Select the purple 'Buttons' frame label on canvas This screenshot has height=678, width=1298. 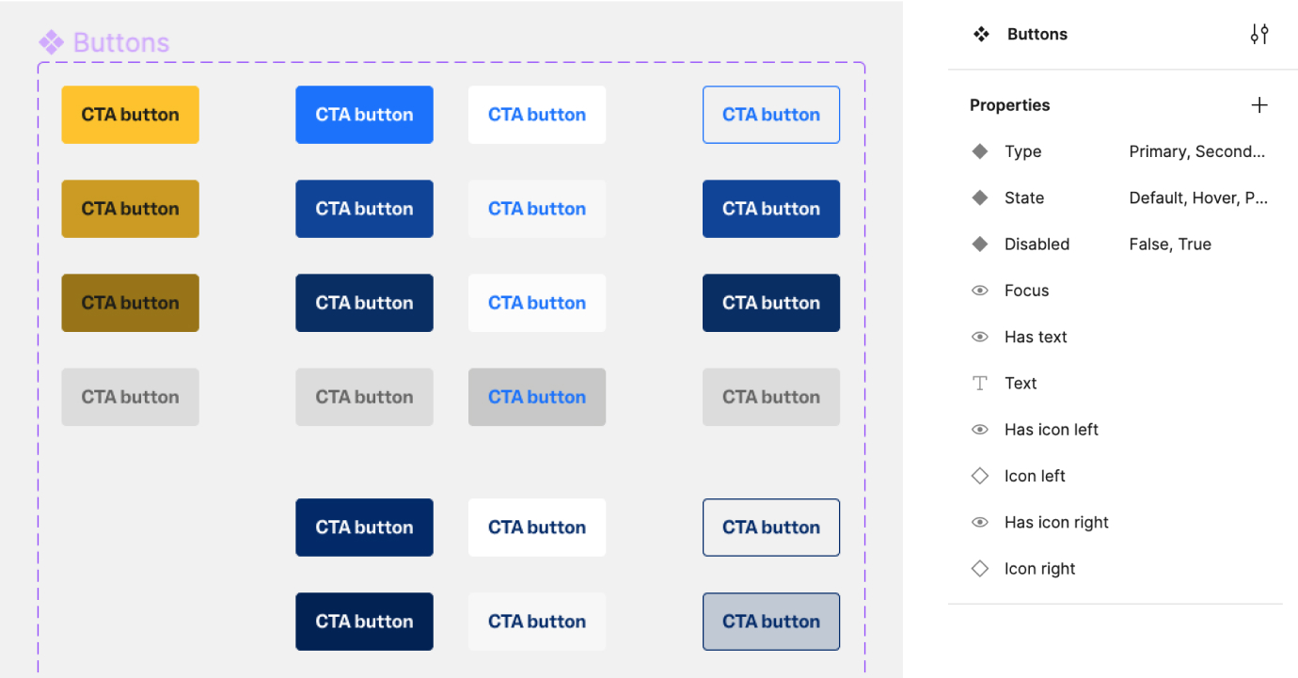121,42
